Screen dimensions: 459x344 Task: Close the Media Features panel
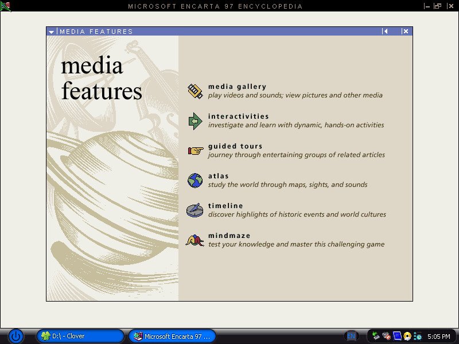(x=405, y=32)
